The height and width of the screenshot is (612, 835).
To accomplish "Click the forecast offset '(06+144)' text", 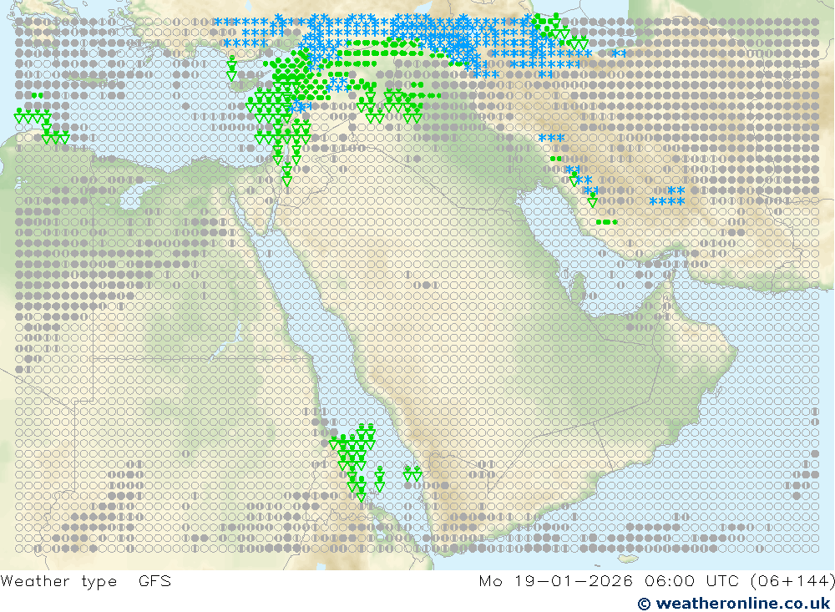I will pos(792,580).
